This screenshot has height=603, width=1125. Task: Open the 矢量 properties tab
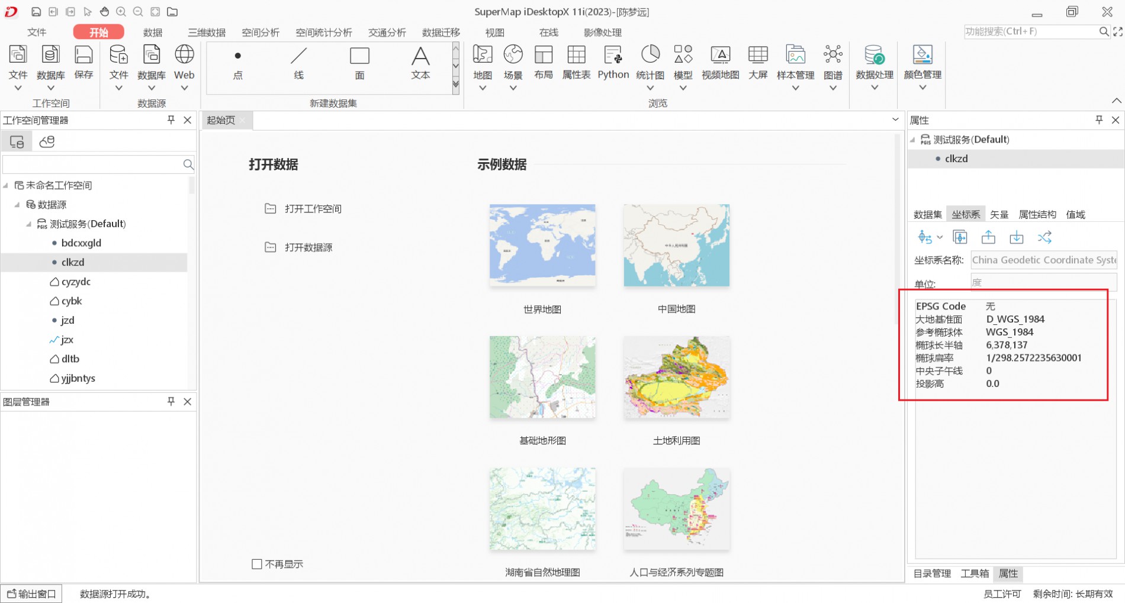click(x=999, y=214)
